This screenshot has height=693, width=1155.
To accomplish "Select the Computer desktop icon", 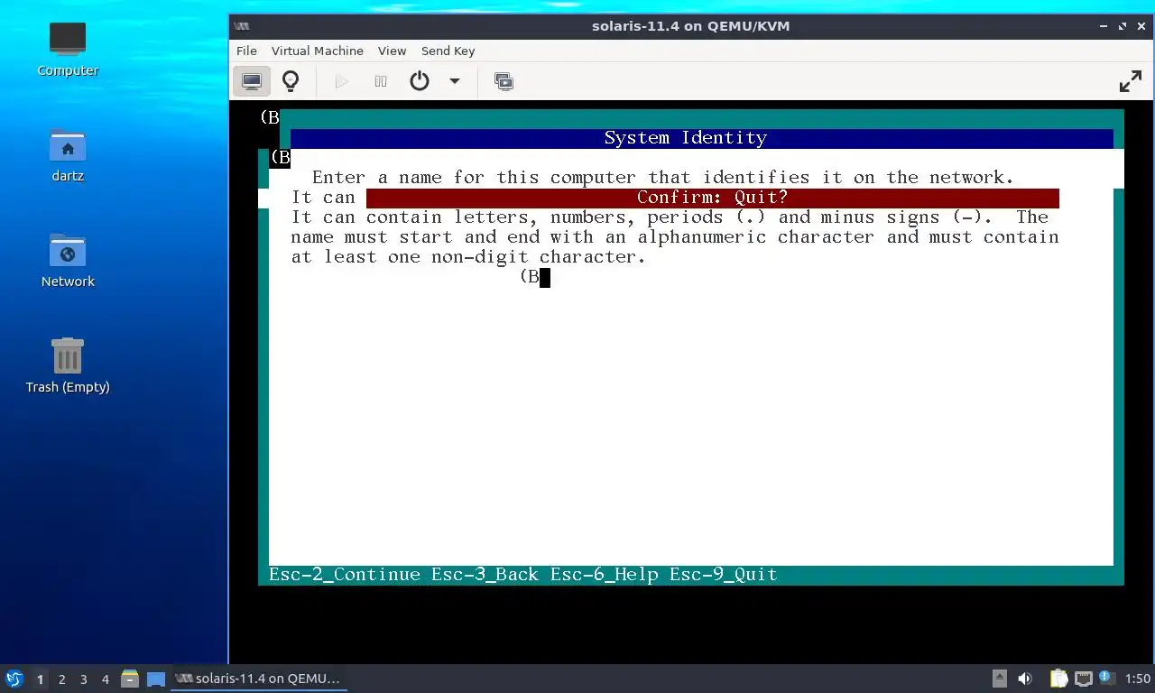I will (x=68, y=49).
